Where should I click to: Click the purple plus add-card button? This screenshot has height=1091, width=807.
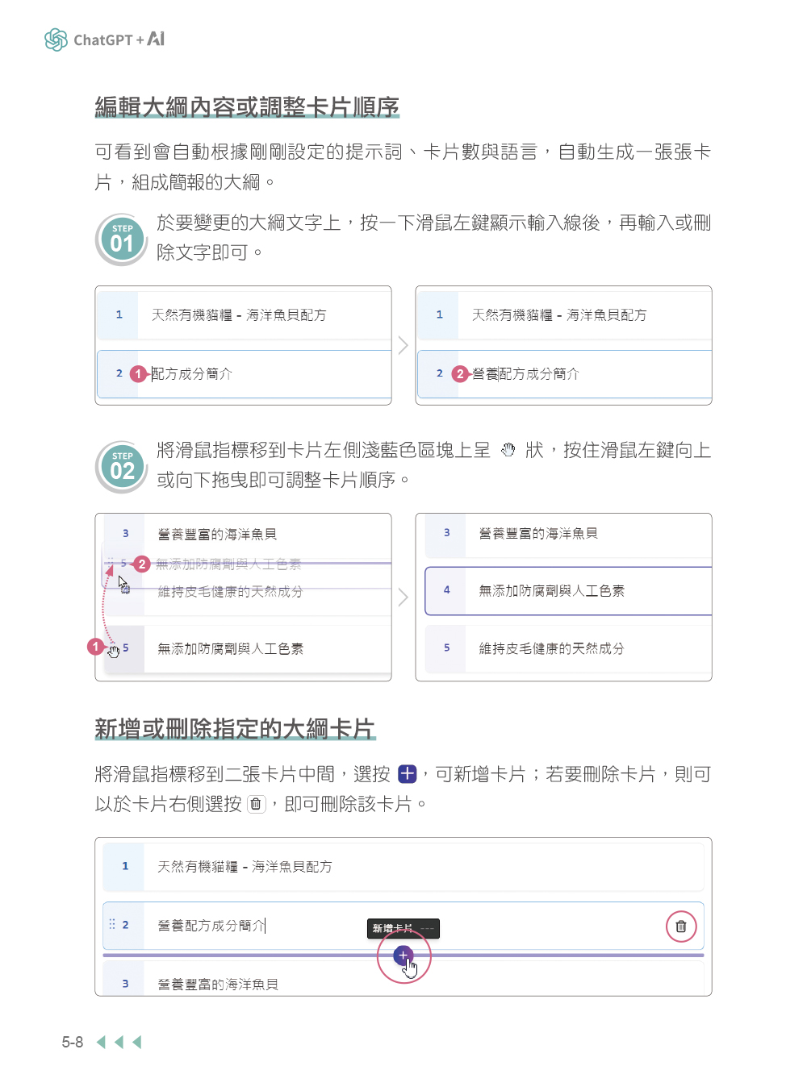[x=403, y=956]
